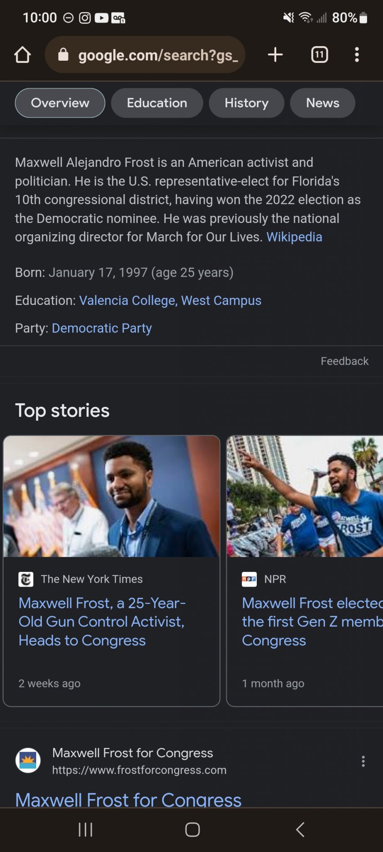Tap the google.com address bar
Image resolution: width=383 pixels, height=852 pixels.
[158, 55]
